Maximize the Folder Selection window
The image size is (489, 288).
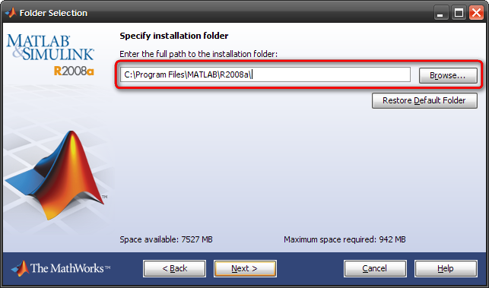tap(459, 13)
